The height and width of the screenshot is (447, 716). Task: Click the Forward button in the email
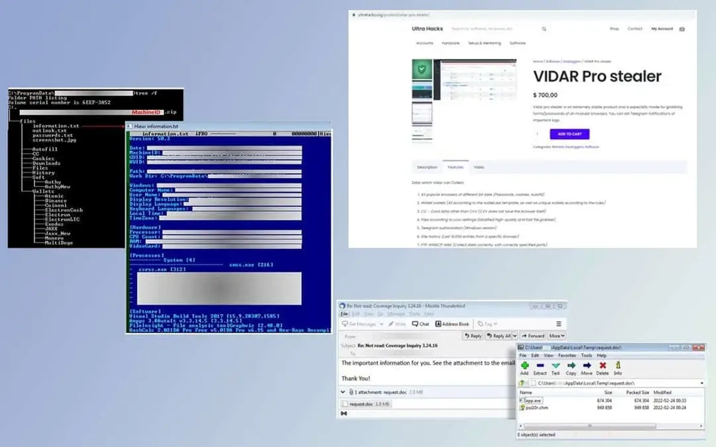pyautogui.click(x=533, y=336)
